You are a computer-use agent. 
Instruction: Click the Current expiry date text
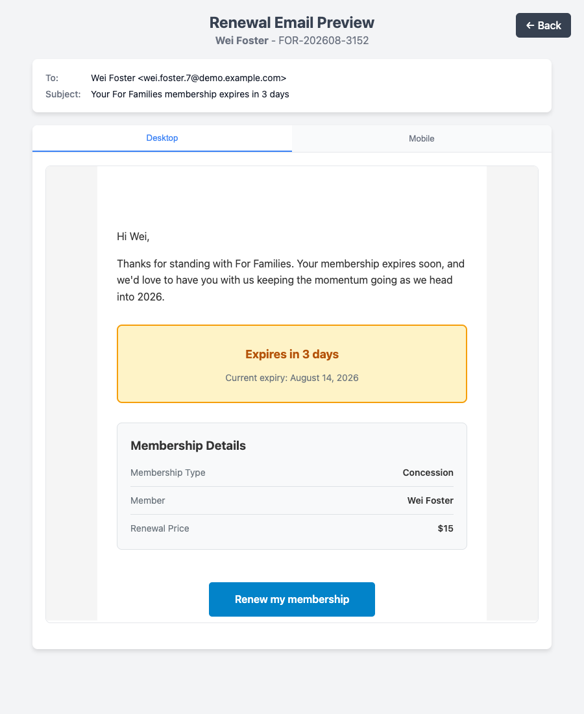pyautogui.click(x=292, y=378)
